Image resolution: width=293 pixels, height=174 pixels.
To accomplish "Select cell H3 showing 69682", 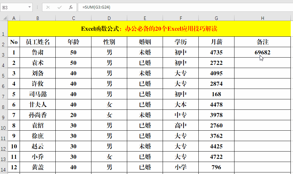I will (263, 52).
